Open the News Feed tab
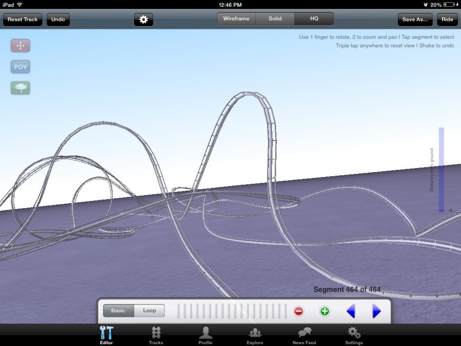Viewport: 461px width, 346px height. point(304,335)
